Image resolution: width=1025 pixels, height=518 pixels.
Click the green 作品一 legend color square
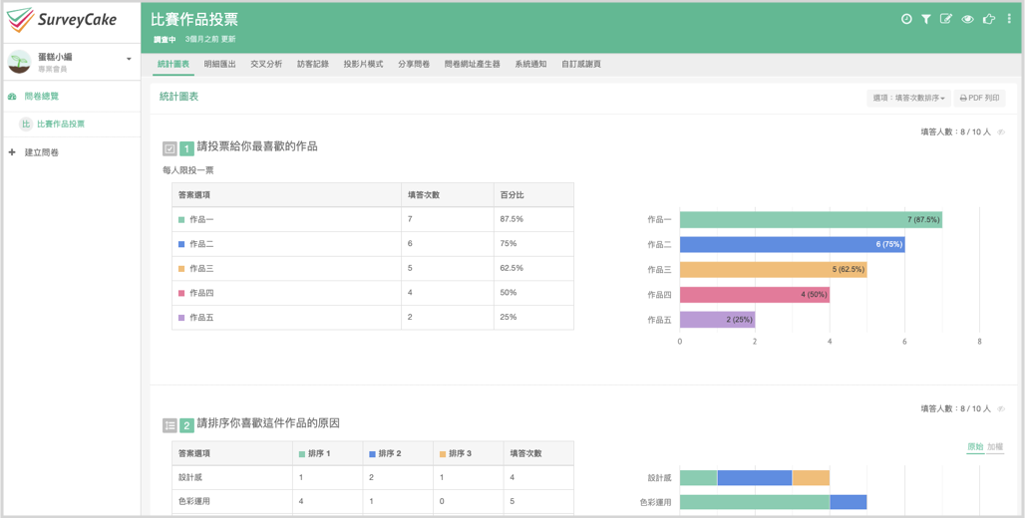tap(181, 219)
